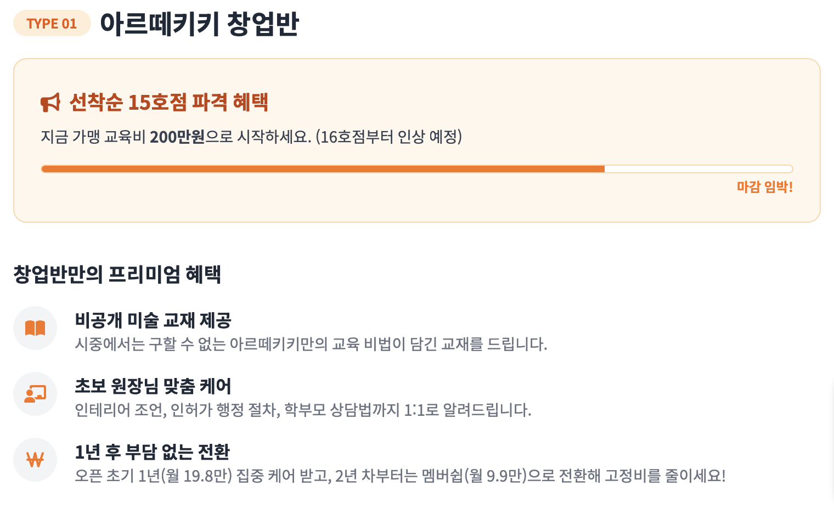Click the 멤버쉽(월 9.9만) conversion text
The height and width of the screenshot is (508, 834).
pyautogui.click(x=475, y=476)
